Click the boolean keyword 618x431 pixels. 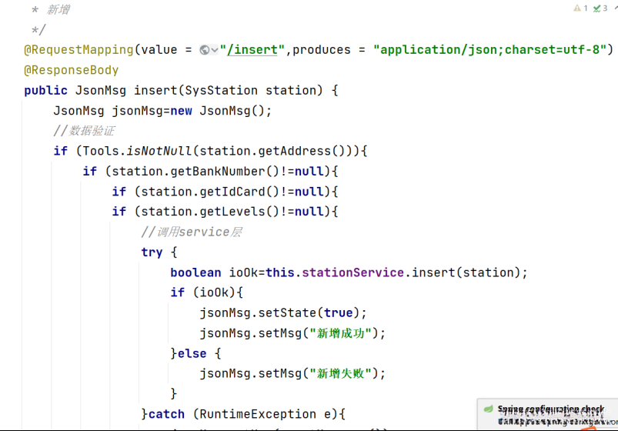click(x=196, y=272)
